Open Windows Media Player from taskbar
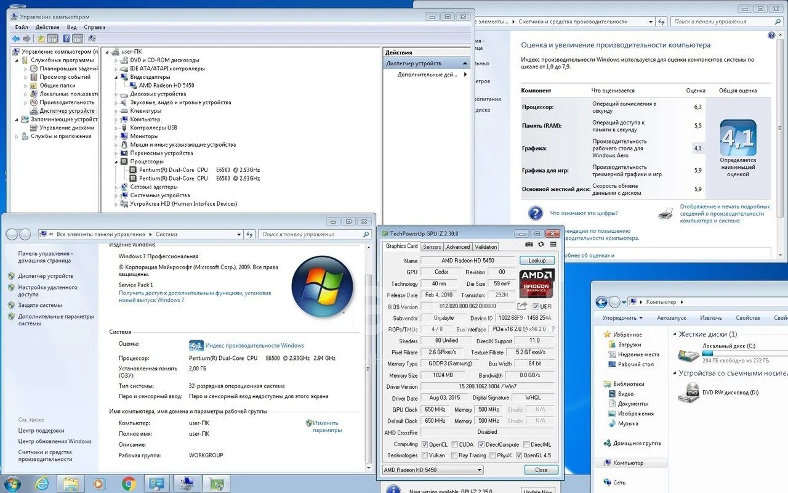The image size is (788, 493). click(99, 484)
